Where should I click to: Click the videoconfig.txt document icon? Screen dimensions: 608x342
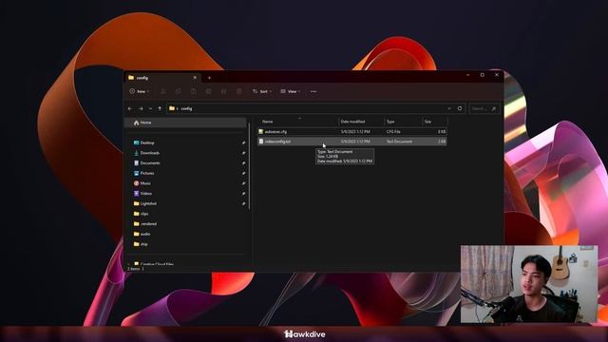tap(261, 142)
